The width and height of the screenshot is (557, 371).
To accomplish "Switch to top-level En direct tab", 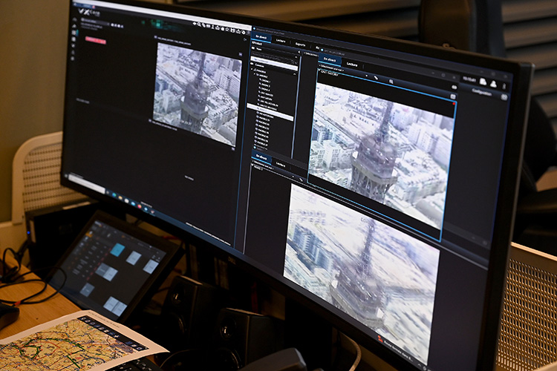I will pyautogui.click(x=261, y=37).
